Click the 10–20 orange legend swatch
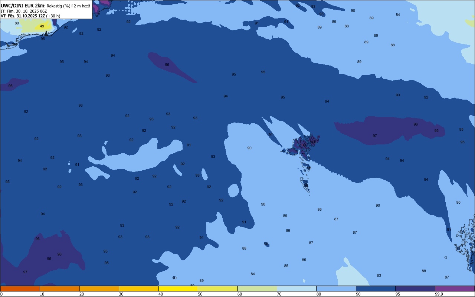Viewport: 475px width, 297px height. click(59, 288)
